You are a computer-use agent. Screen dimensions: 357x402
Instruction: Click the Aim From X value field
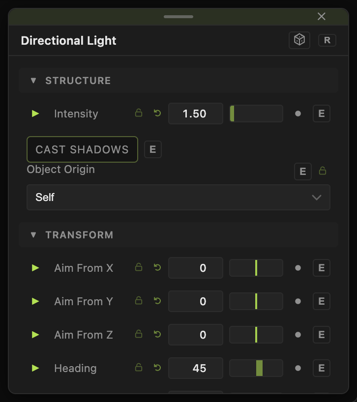click(195, 268)
